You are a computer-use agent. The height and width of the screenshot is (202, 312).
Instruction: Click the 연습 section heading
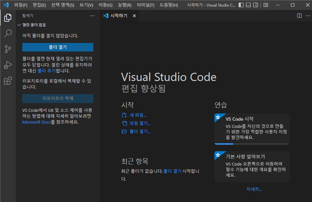click(x=221, y=105)
